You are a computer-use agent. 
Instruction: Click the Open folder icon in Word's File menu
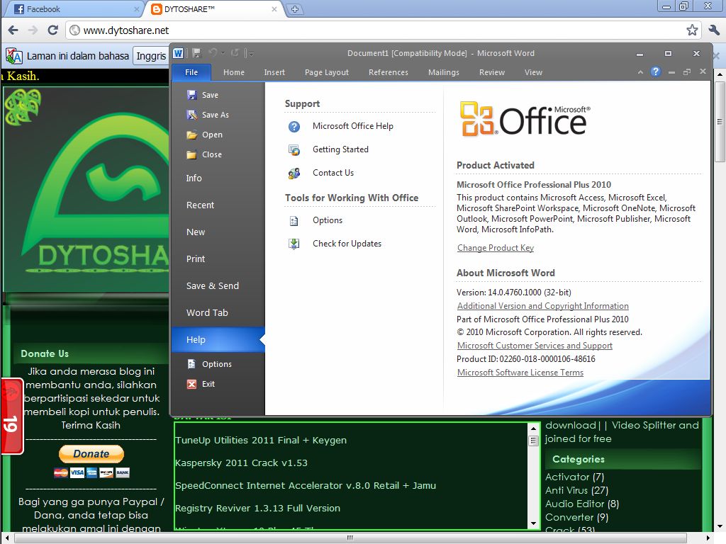point(191,135)
